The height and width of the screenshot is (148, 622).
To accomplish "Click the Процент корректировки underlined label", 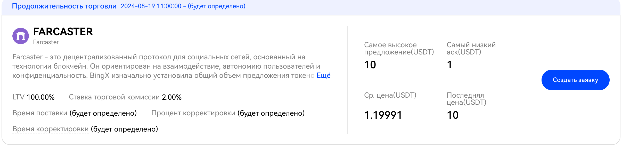I will (193, 113).
